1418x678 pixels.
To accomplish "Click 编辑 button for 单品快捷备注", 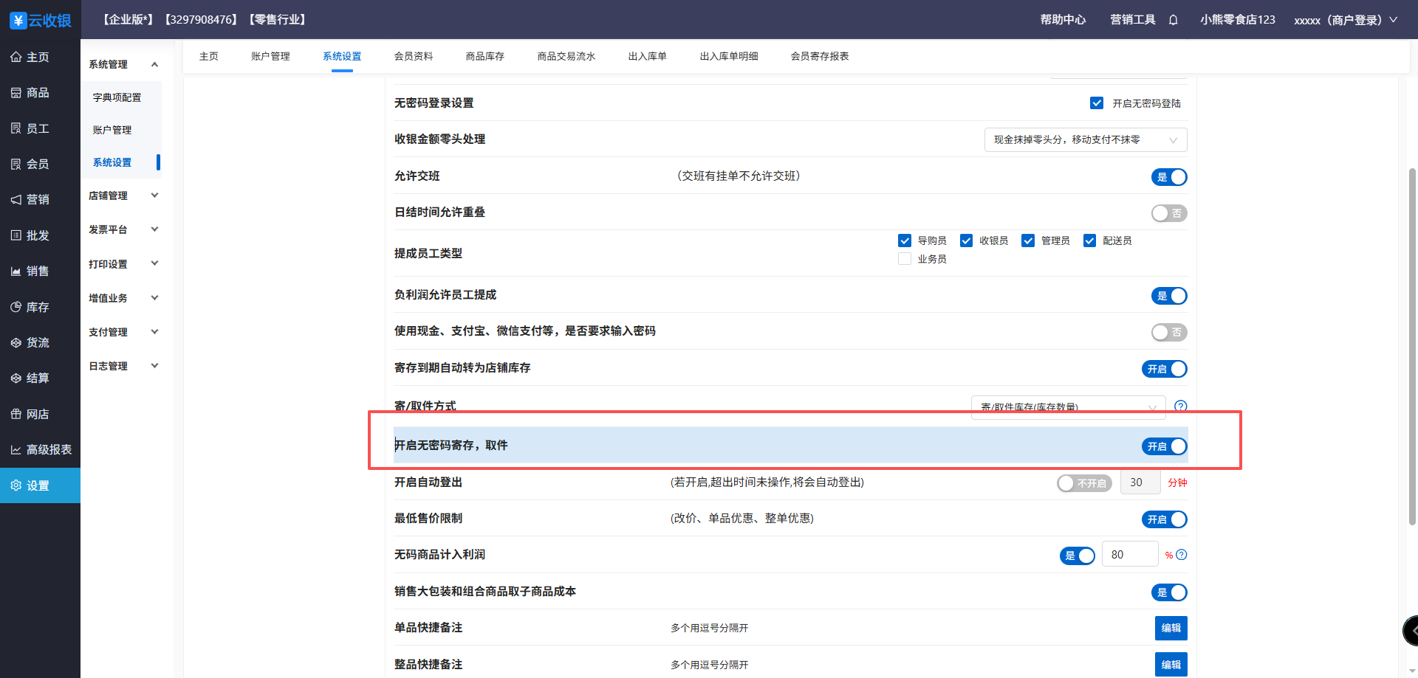I will [x=1171, y=628].
